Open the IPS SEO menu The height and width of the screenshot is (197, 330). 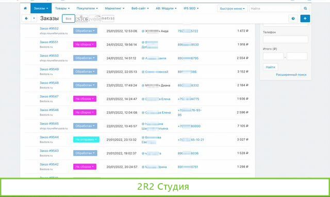point(191,8)
